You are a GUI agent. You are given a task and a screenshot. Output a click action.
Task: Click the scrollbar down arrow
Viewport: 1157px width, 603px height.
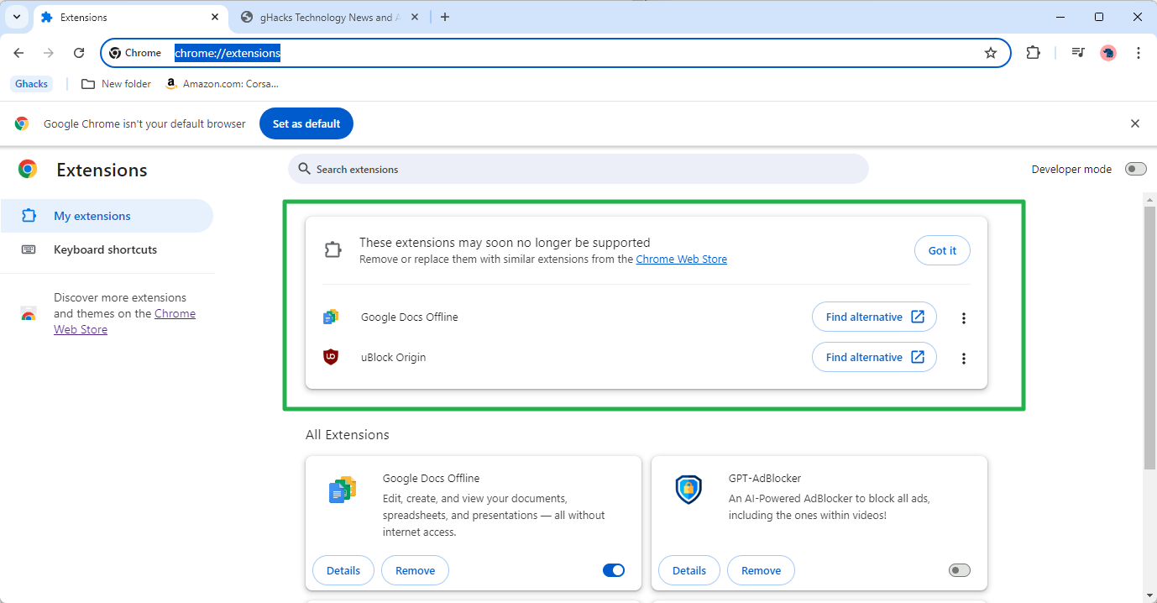click(1149, 595)
